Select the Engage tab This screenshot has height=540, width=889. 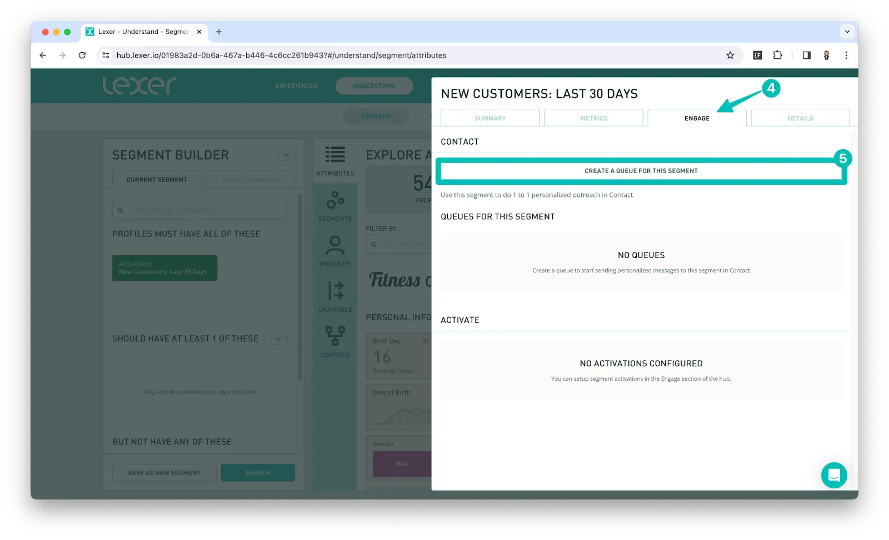[x=697, y=118]
